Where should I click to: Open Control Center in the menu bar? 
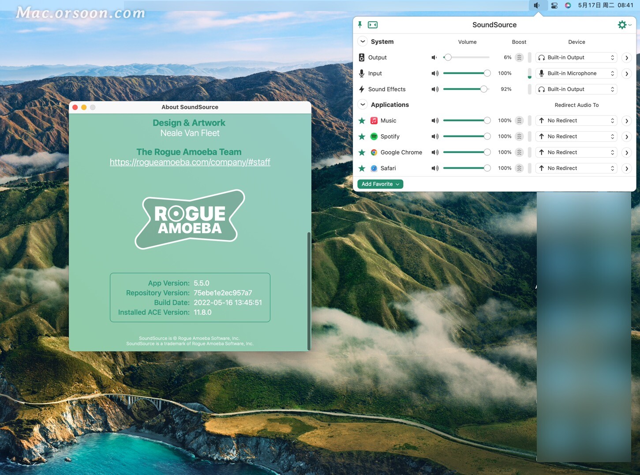(x=554, y=5)
